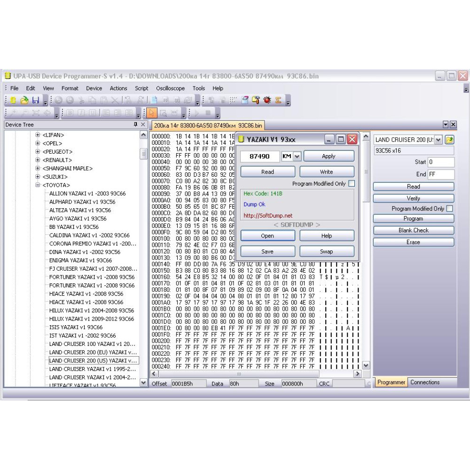470x470 pixels.
Task: Click the Device Tree vertical scrollbar thumb
Action: click(x=143, y=154)
